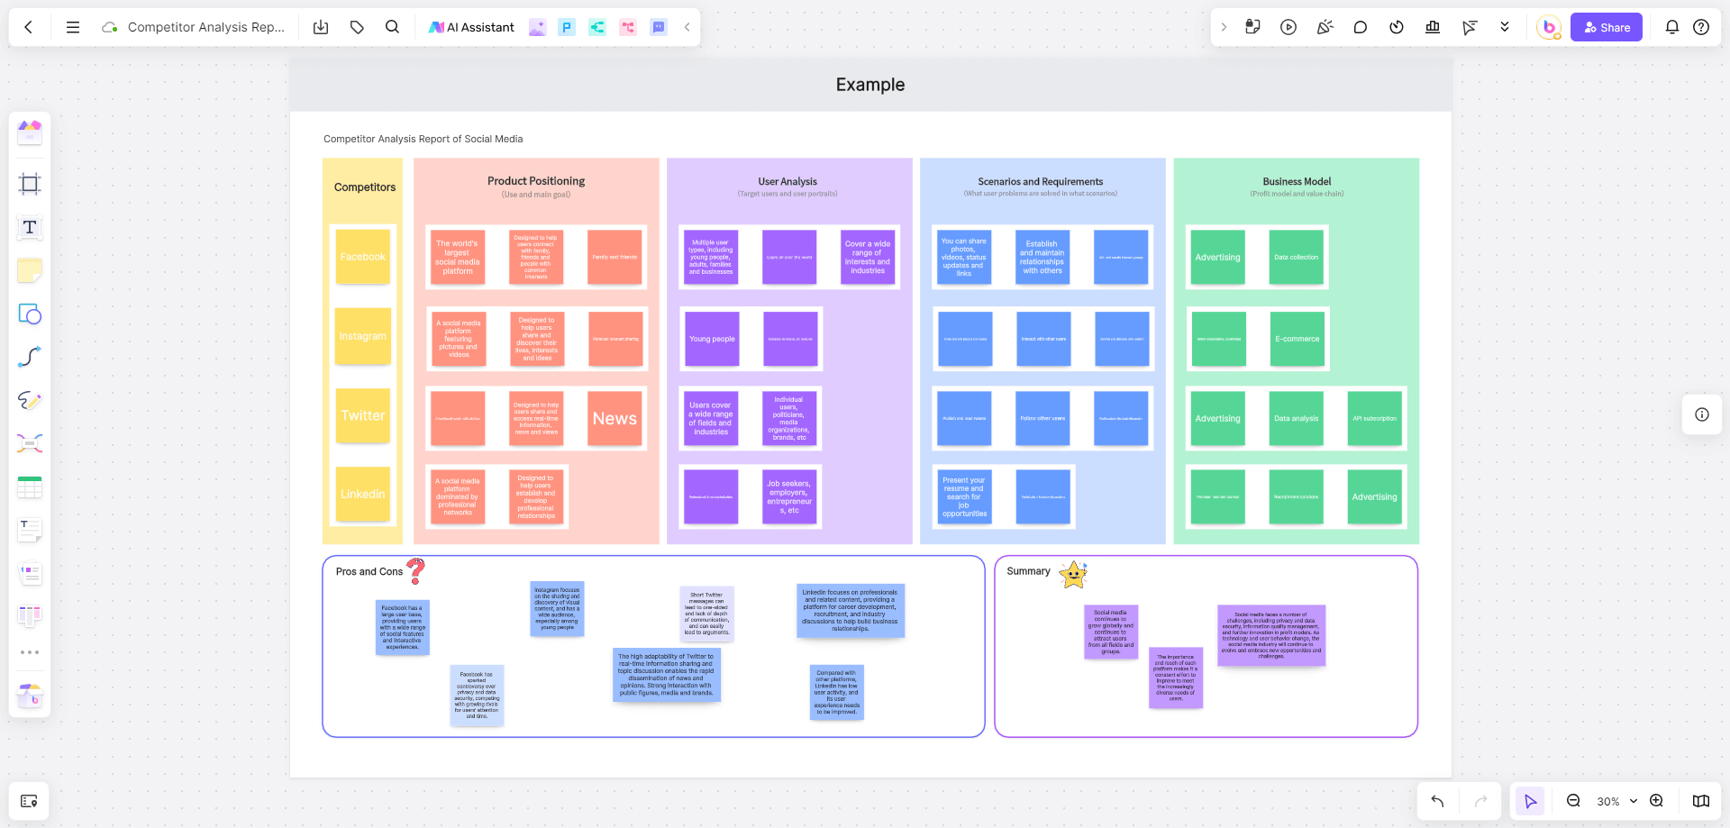The image size is (1730, 828).
Task: Open the frame list icon at bottom left
Action: click(x=29, y=801)
